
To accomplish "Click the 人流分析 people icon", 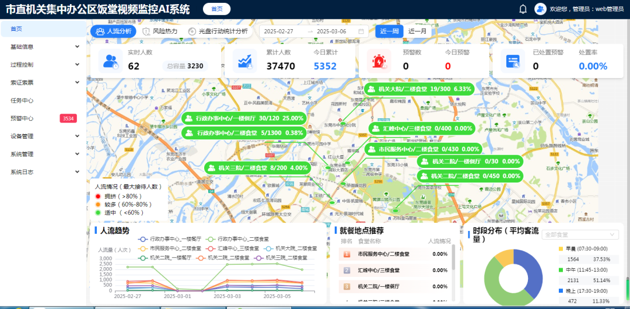I will 100,31.
